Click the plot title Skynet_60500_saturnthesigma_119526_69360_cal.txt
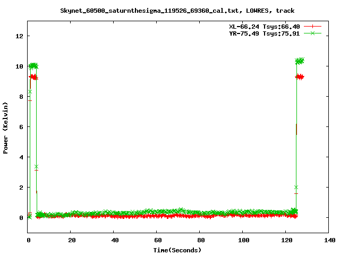 point(149,11)
